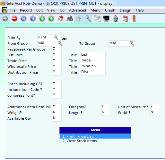Open lookup for From Group field
This screenshot has height=160, width=165.
coord(60,44)
